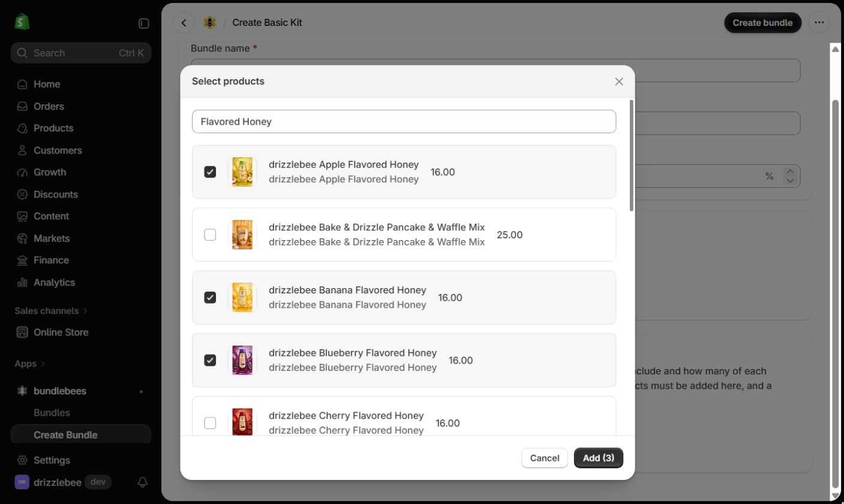
Task: Click the dialog's vertical scrollbar
Action: [631, 156]
